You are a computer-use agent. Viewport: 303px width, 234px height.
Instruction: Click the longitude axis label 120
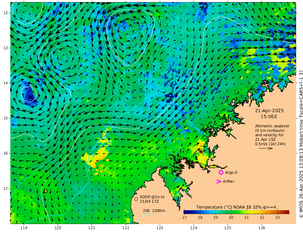pos(58,228)
